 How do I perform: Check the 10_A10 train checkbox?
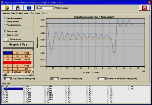[24, 89]
